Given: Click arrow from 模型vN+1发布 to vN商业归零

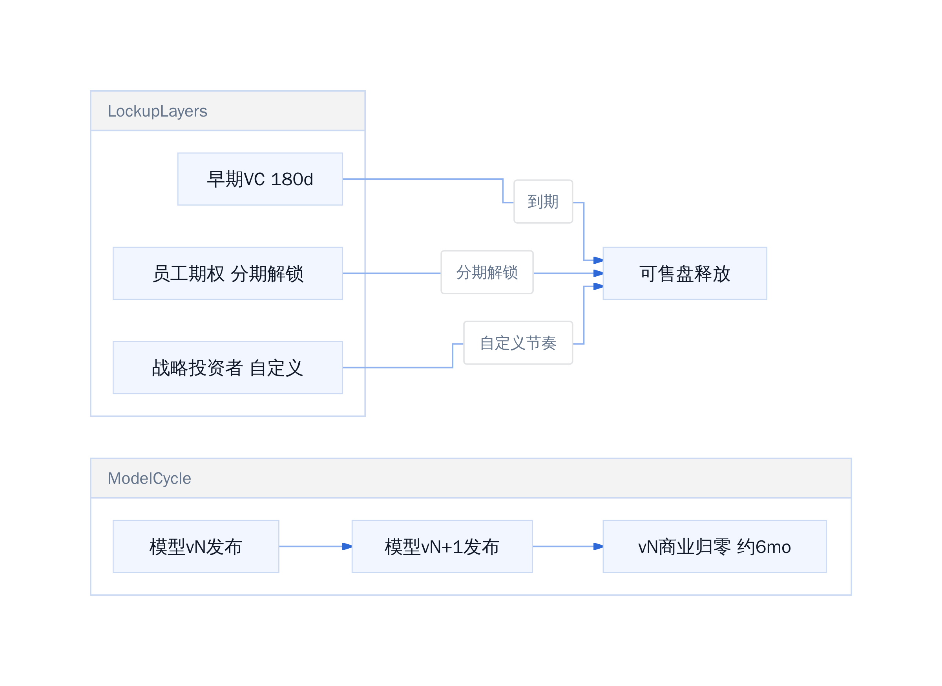Looking at the screenshot, I should (x=568, y=546).
